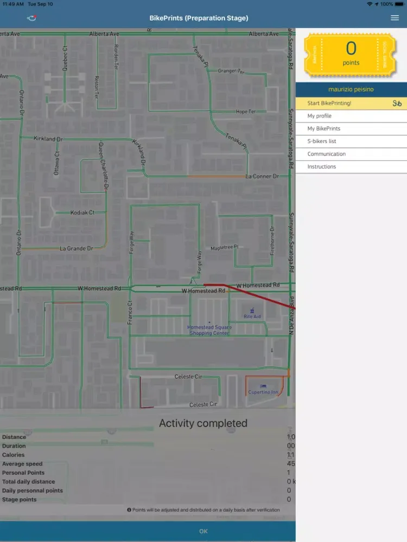Image resolution: width=407 pixels, height=542 pixels.
Task: Tap the maurizio peisino username bar
Action: tap(351, 89)
